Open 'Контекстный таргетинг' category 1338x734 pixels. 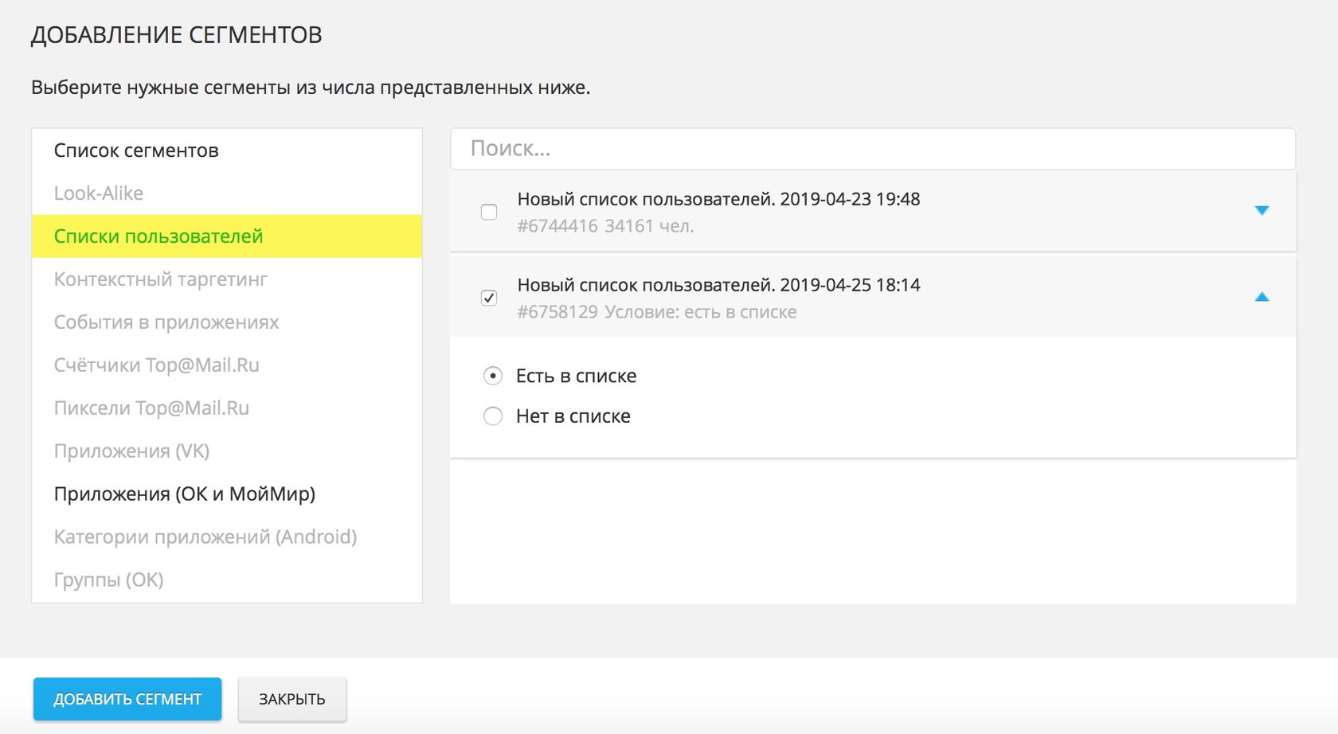pos(161,279)
